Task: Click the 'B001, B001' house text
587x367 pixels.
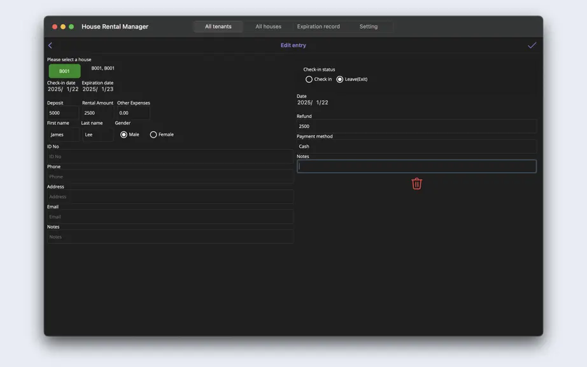Action: tap(103, 68)
